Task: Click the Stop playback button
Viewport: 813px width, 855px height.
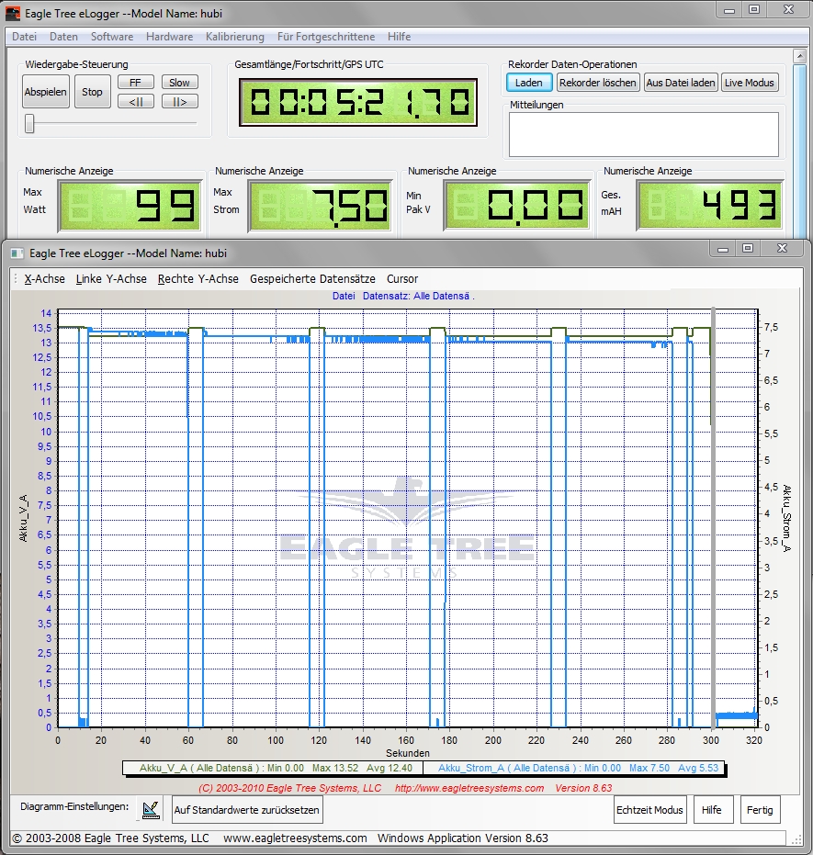Action: (92, 92)
